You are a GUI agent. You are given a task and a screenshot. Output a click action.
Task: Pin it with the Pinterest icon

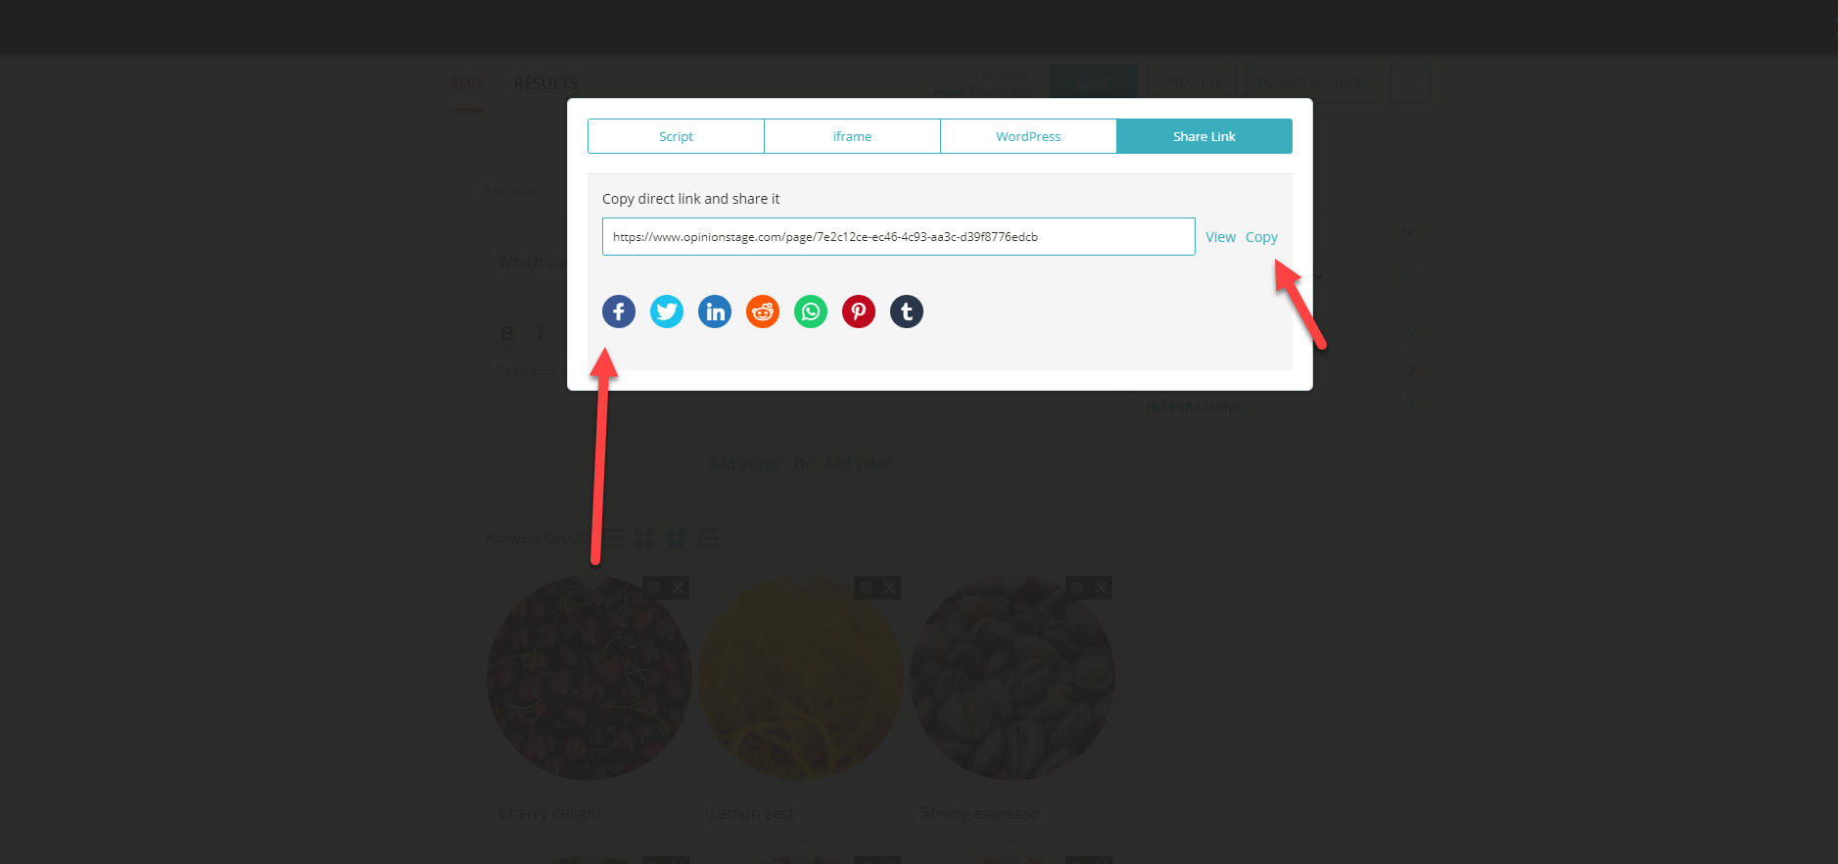pos(859,312)
